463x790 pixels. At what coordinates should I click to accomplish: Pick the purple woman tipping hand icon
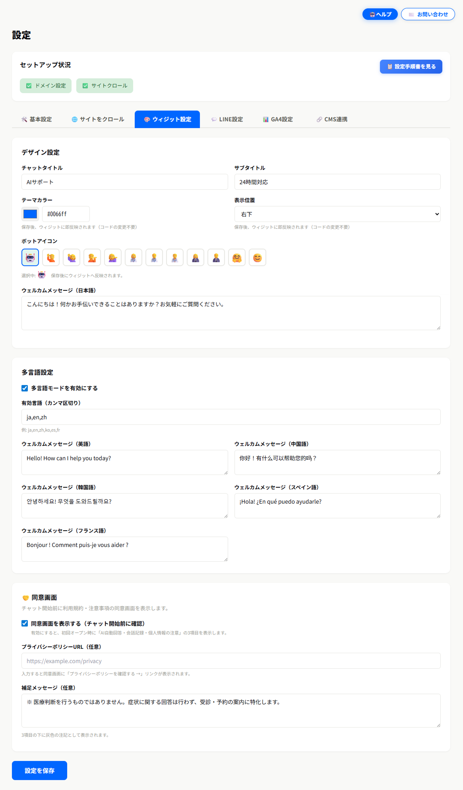(x=113, y=257)
